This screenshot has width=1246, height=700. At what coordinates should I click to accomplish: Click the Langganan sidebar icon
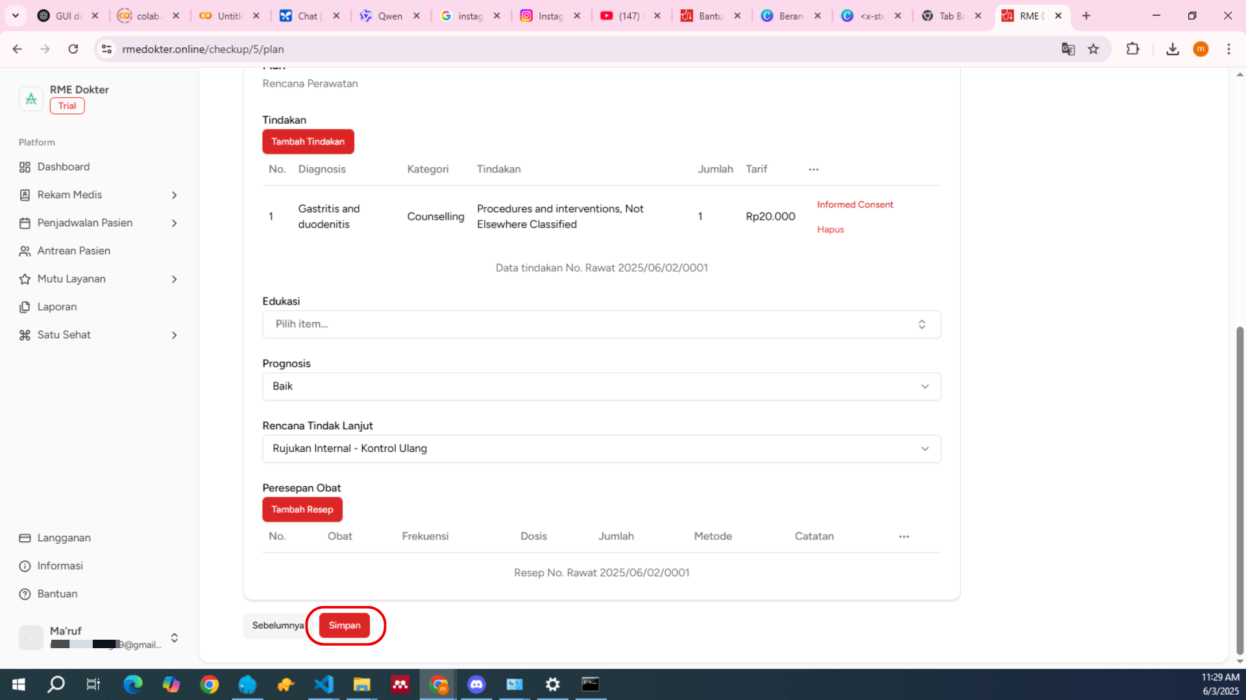pos(25,538)
